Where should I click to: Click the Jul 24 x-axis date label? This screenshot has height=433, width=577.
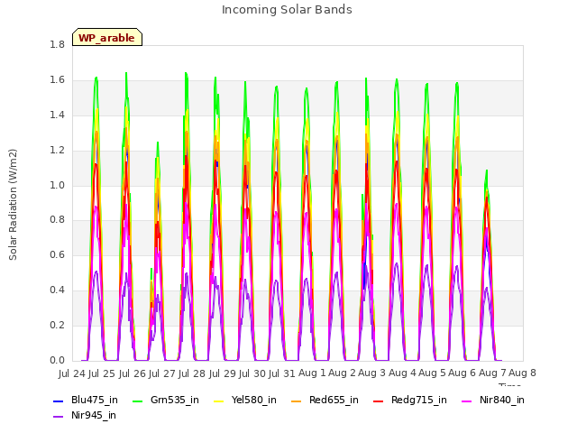click(72, 373)
